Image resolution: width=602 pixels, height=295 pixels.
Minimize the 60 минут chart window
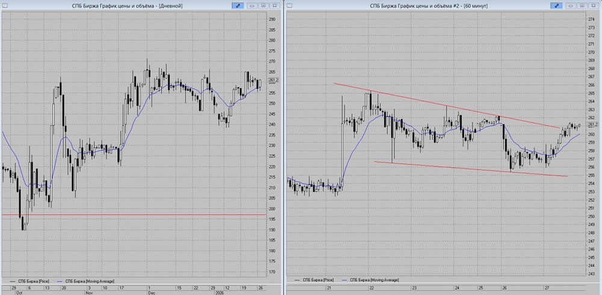pyautogui.click(x=571, y=6)
